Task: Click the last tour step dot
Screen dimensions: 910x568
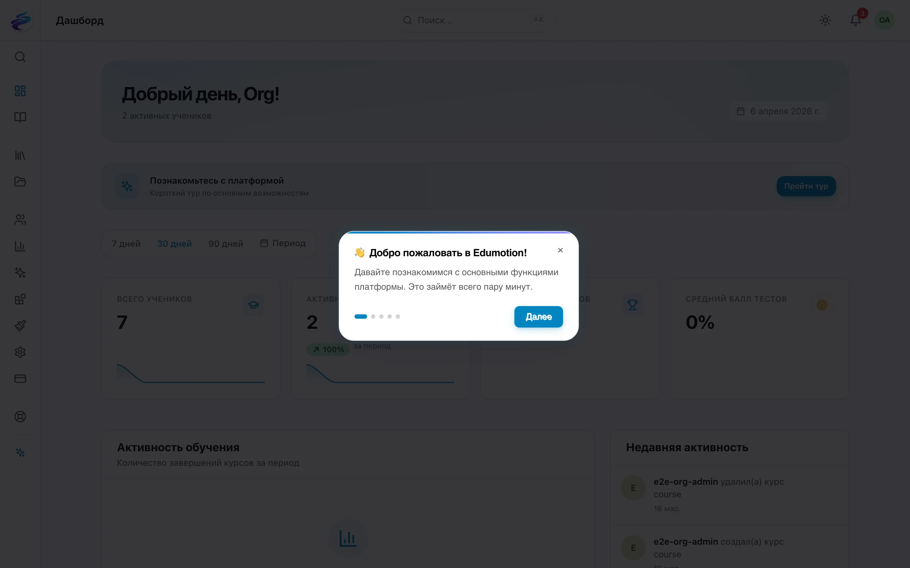Action: pos(398,316)
